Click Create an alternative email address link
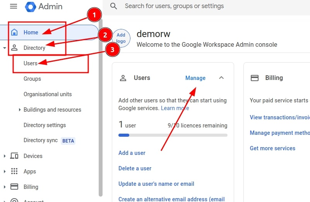Screen dimensions: 310x202 (171, 199)
